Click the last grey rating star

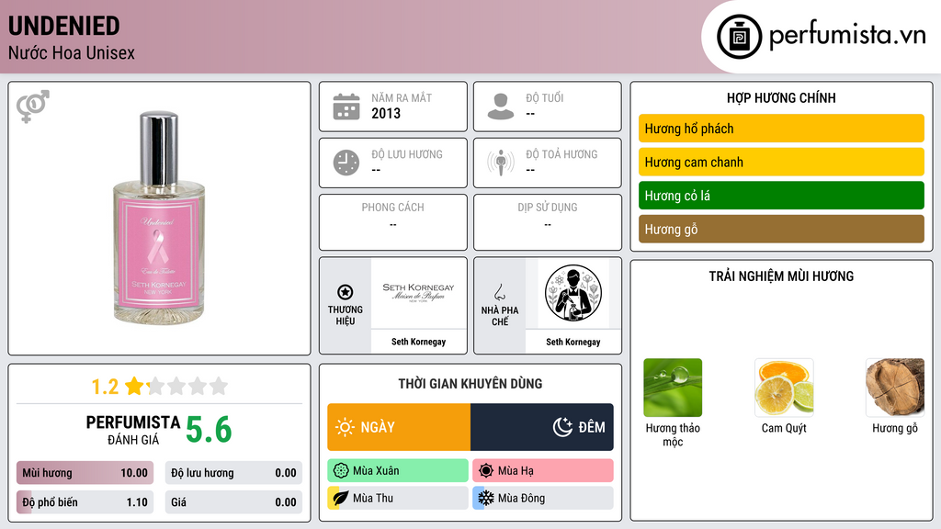coord(219,386)
